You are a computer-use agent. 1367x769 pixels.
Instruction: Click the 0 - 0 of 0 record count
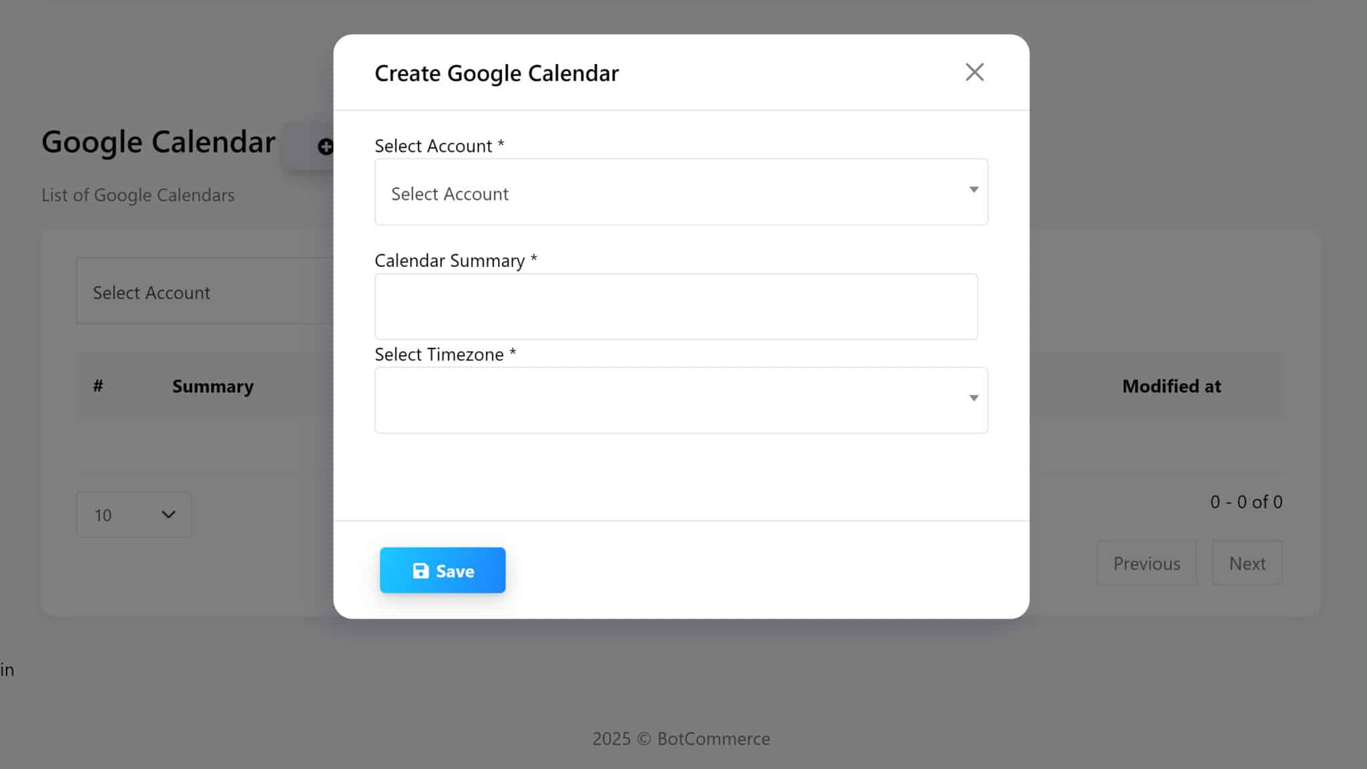click(1246, 502)
